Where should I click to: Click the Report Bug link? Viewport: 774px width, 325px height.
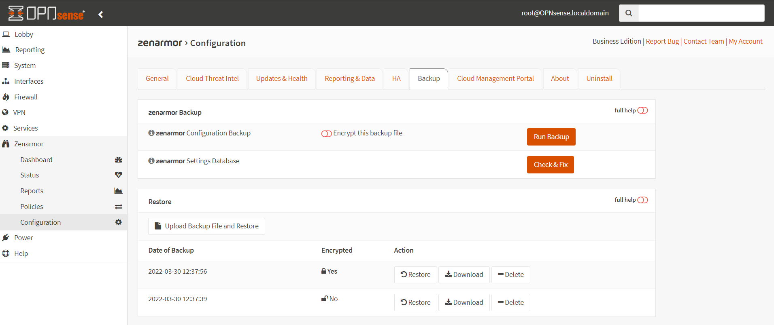(x=662, y=41)
